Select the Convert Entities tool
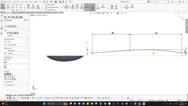 coord(33,6)
